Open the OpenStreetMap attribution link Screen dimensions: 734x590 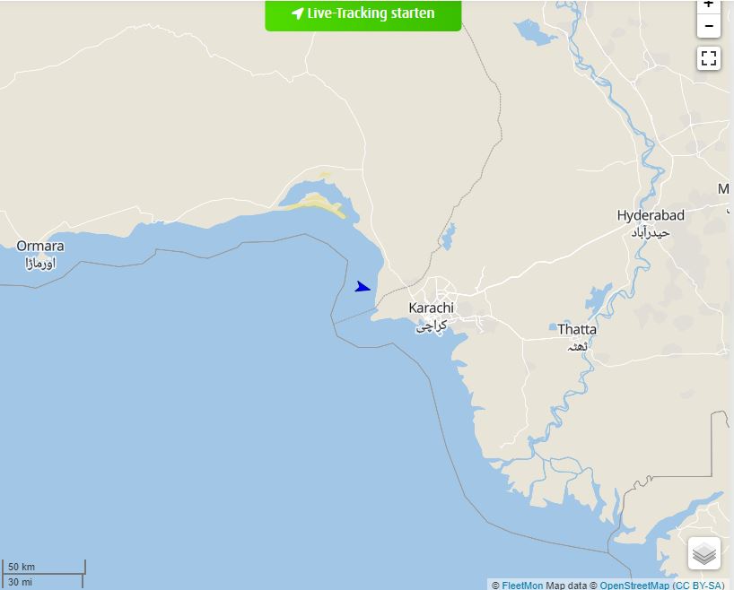(634, 586)
